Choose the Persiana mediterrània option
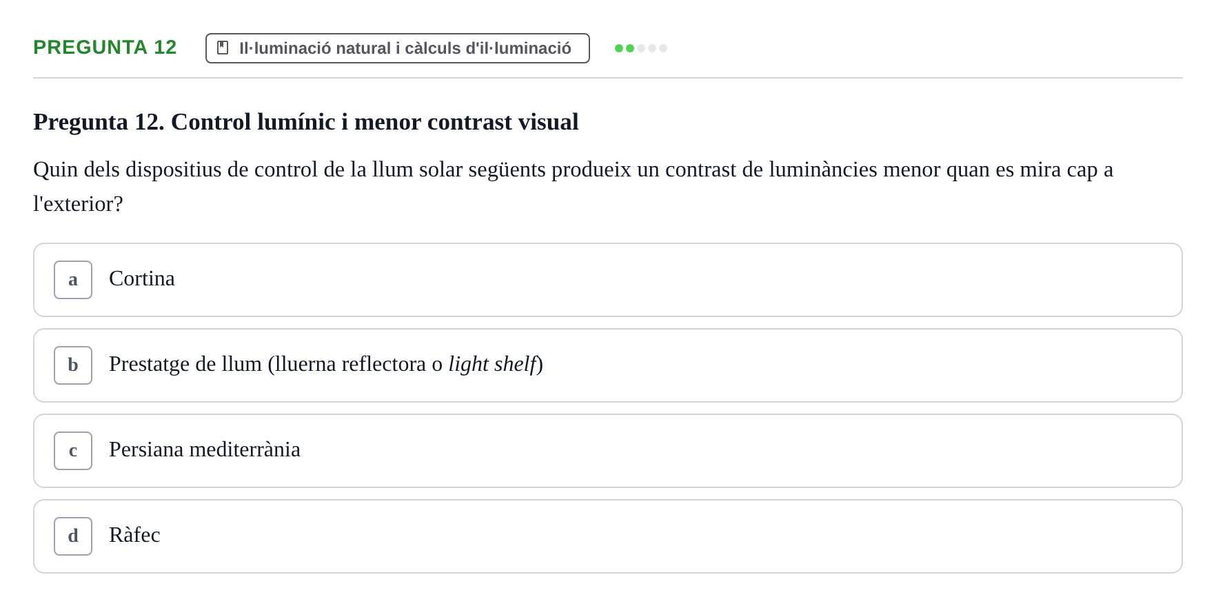 tap(608, 451)
